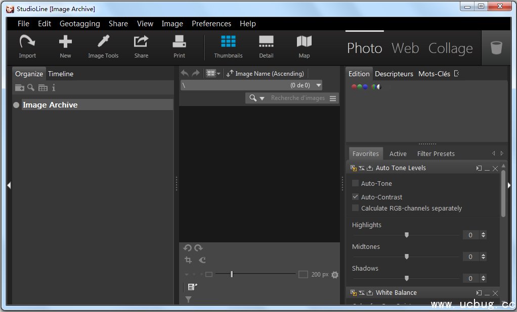This screenshot has height=312, width=517.
Task: Click the Import toolbar icon
Action: click(x=27, y=46)
